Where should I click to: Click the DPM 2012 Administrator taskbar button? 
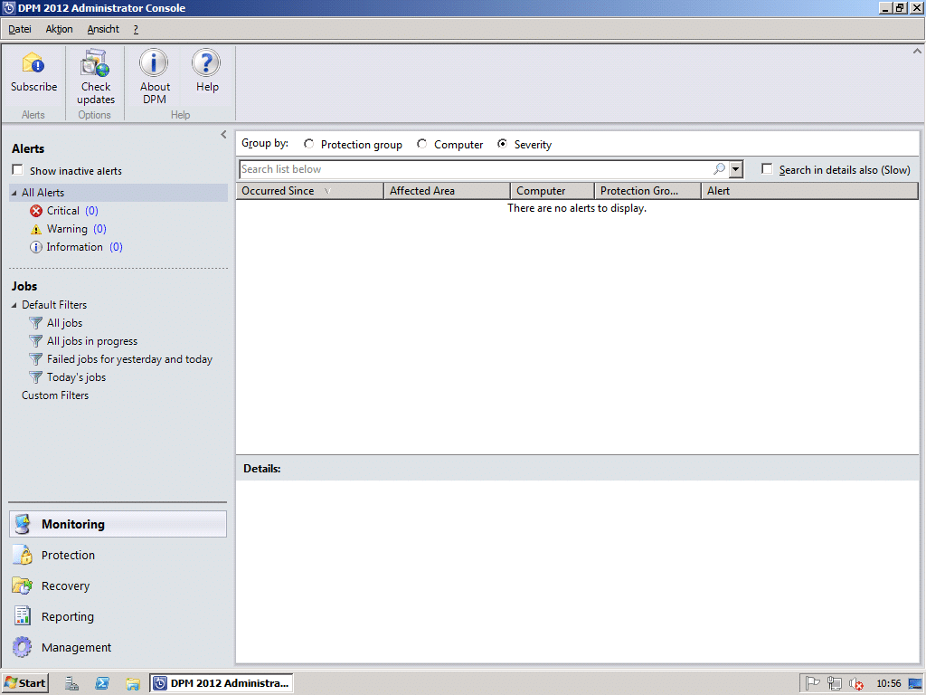[221, 683]
